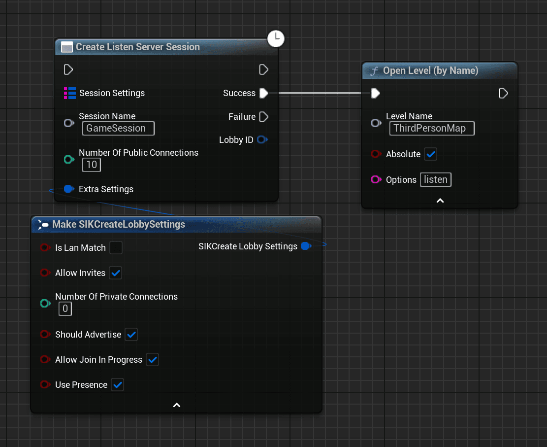Uncheck the Absolute checkbox
547x447 pixels.
pyautogui.click(x=430, y=154)
